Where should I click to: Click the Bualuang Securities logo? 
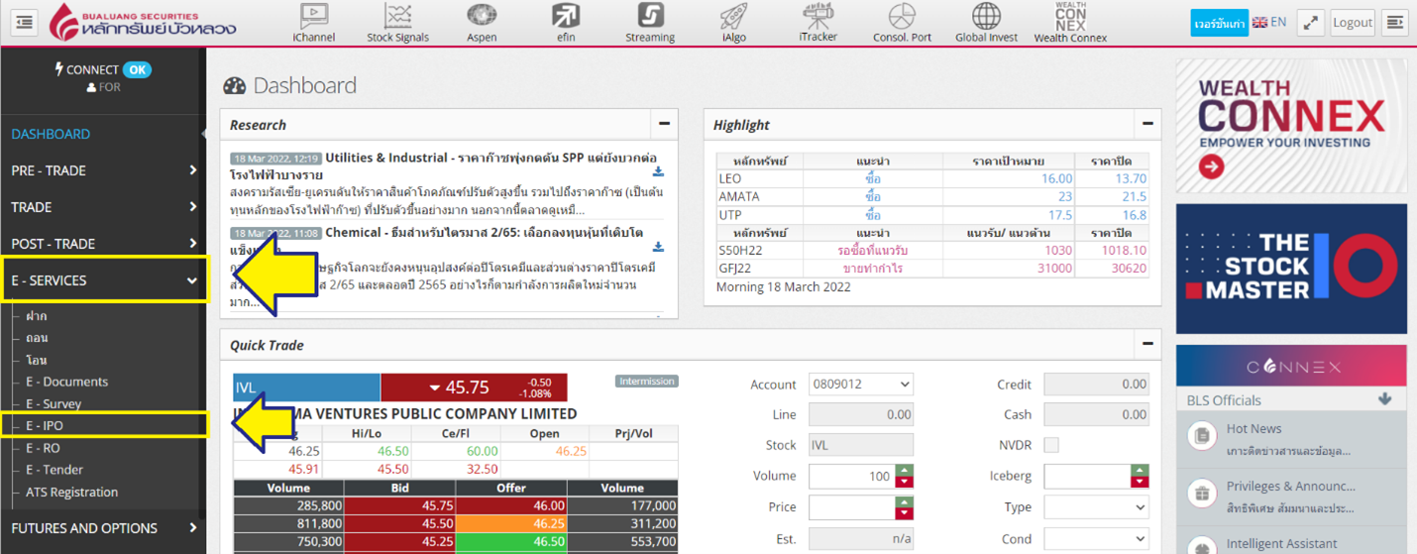pos(144,22)
